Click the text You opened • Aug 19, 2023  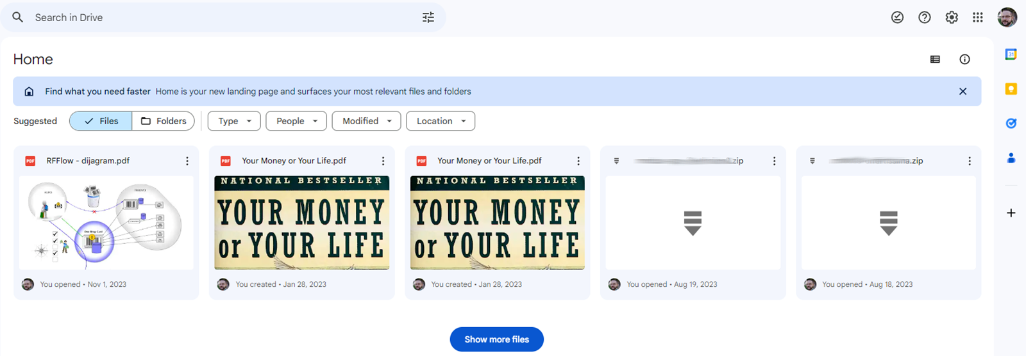672,284
